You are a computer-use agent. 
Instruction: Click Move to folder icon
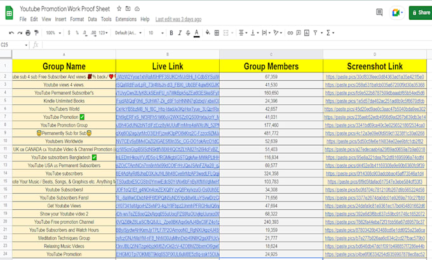coord(128,8)
